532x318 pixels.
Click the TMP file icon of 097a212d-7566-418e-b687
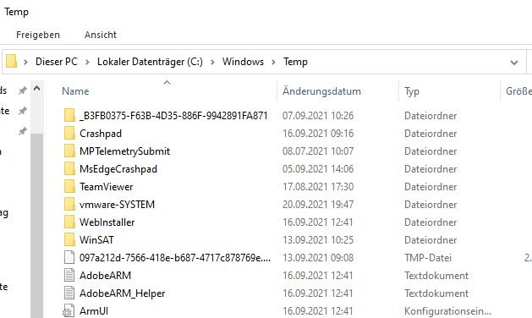pyautogui.click(x=69, y=258)
